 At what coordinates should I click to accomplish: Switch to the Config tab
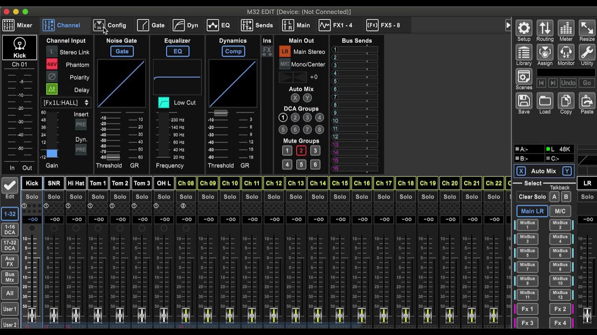pos(110,25)
